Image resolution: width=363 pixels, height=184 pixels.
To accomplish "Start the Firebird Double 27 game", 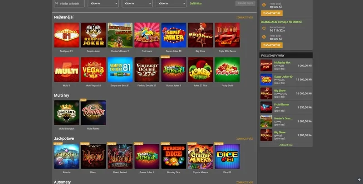I will click(147, 69).
